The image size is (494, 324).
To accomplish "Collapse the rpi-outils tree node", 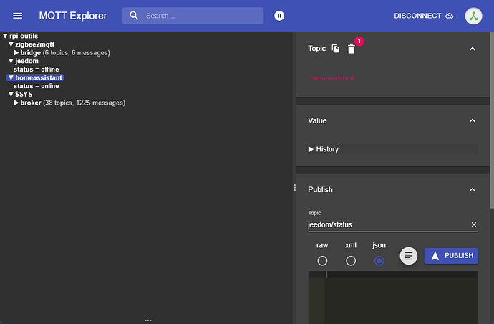I will [x=5, y=36].
